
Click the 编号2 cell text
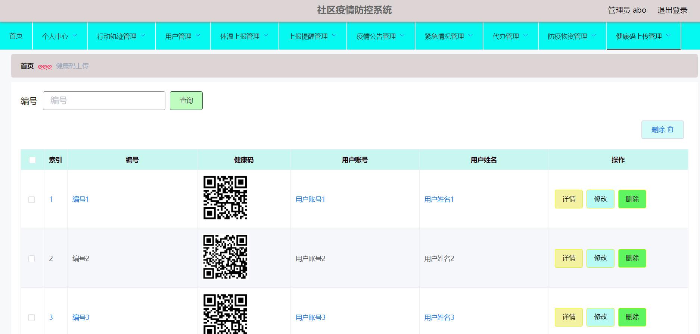pyautogui.click(x=81, y=258)
